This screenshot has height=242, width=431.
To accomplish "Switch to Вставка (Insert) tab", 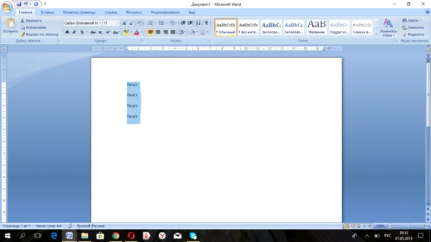I will 47,12.
